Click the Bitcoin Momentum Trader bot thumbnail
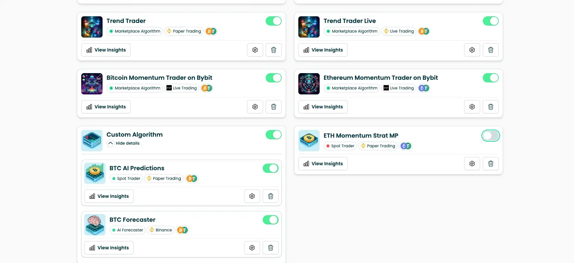This screenshot has height=263, width=574. click(x=92, y=84)
